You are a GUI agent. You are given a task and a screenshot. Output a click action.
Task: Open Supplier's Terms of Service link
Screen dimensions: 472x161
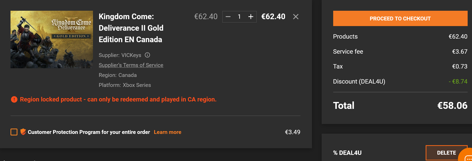click(131, 65)
